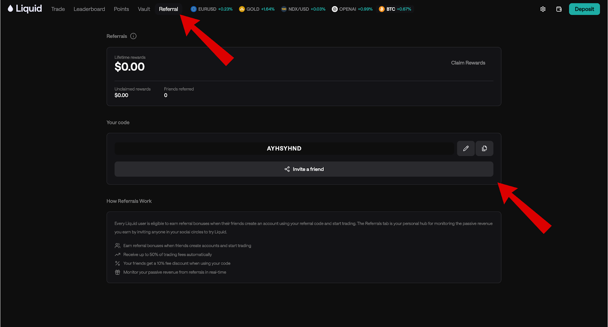Click the AYHSYHND referral code field
This screenshot has height=327, width=608.
click(x=284, y=148)
